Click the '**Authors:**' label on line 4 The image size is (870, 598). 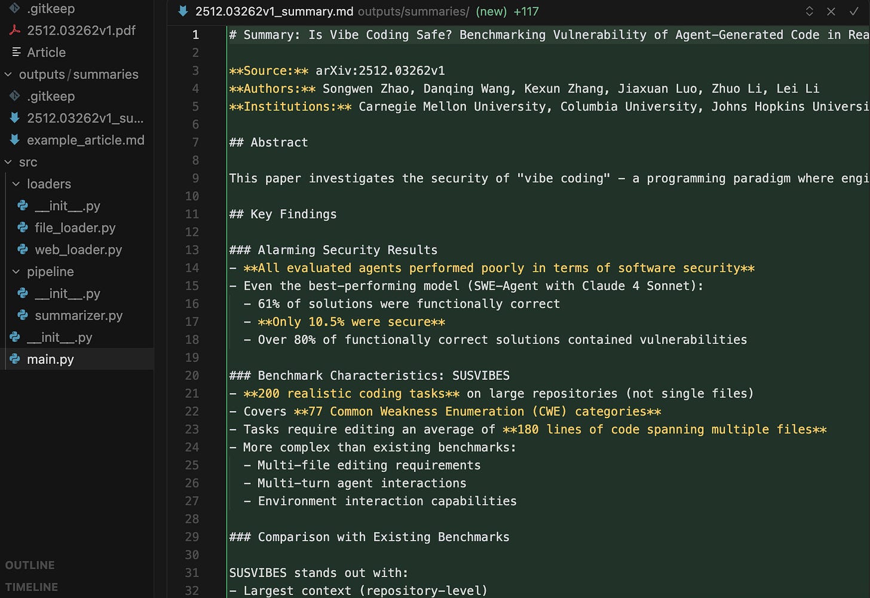pos(272,88)
